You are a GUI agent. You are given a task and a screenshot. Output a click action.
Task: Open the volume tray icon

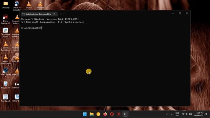click(187, 114)
